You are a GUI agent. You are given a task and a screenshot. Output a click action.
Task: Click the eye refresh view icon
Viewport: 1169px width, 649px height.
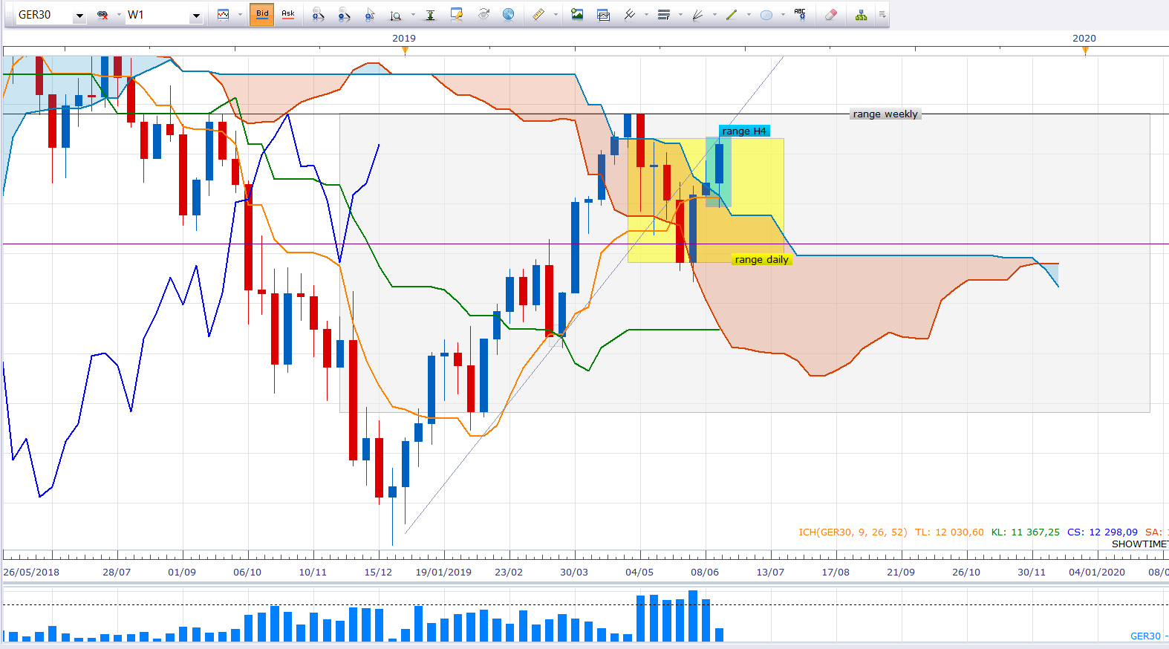tap(483, 15)
